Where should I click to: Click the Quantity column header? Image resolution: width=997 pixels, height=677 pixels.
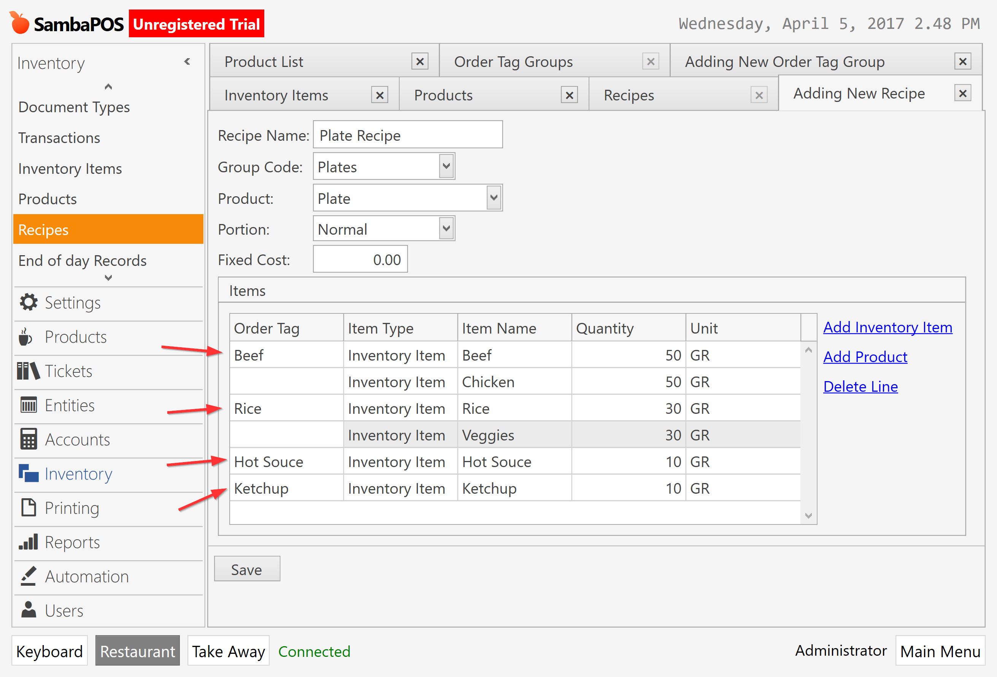point(629,328)
